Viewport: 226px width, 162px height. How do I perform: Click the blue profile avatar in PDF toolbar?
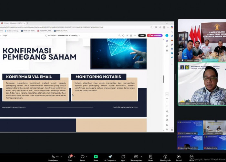pos(167,35)
